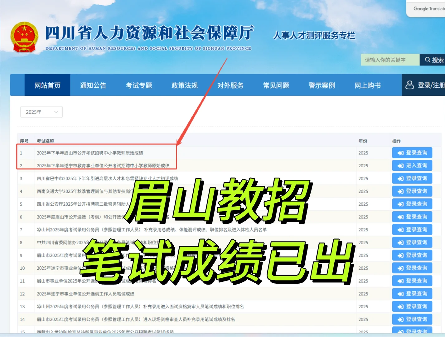Click inside the keyword search input field

click(390, 60)
